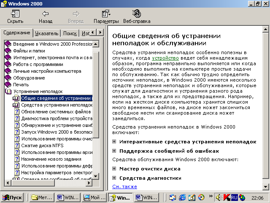Click question icon of Использование программы дефрагментации
This screenshot has height=203, width=270.
(x=17, y=166)
